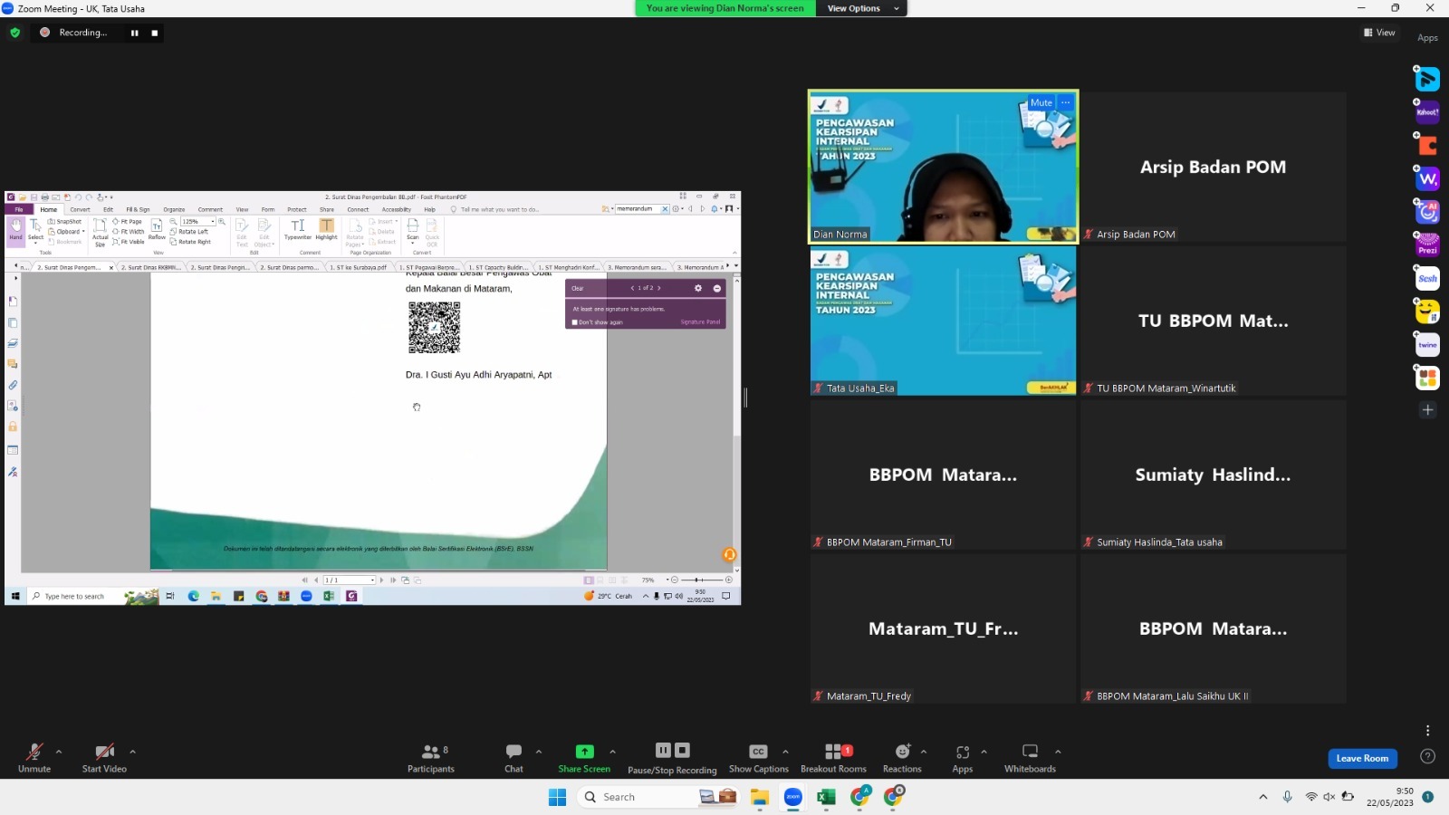Click the Windows taskbar Search box
The height and width of the screenshot is (815, 1449).
click(x=634, y=797)
